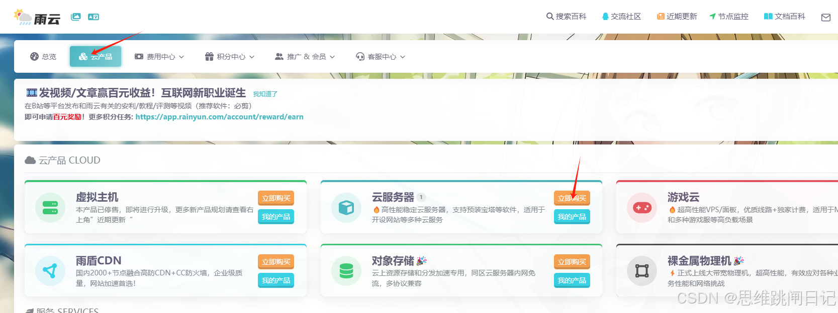838x313 pixels.
Task: Open the rainyun reward/earn link
Action: tap(219, 117)
